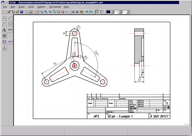Click the Zoom out magnifier icon

(50, 12)
